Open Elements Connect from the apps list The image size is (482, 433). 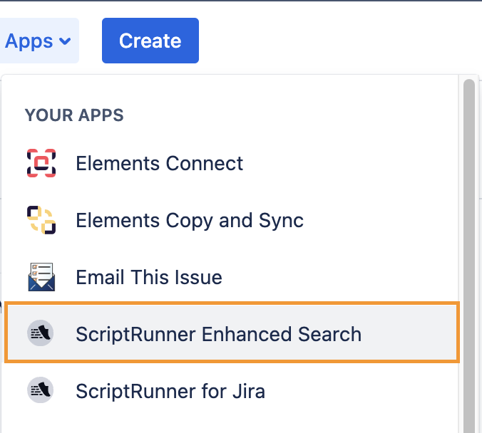pyautogui.click(x=159, y=163)
